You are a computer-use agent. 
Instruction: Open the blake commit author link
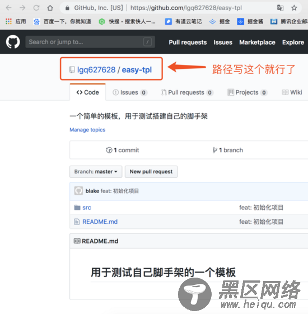[92, 191]
